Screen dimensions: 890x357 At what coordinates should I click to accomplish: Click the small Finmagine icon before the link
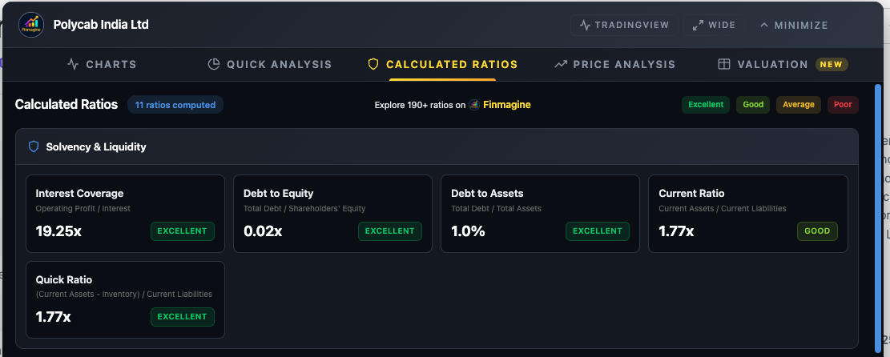click(474, 104)
